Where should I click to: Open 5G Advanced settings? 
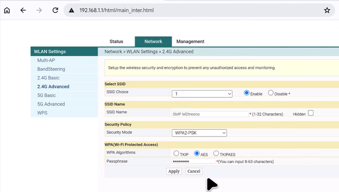51,104
